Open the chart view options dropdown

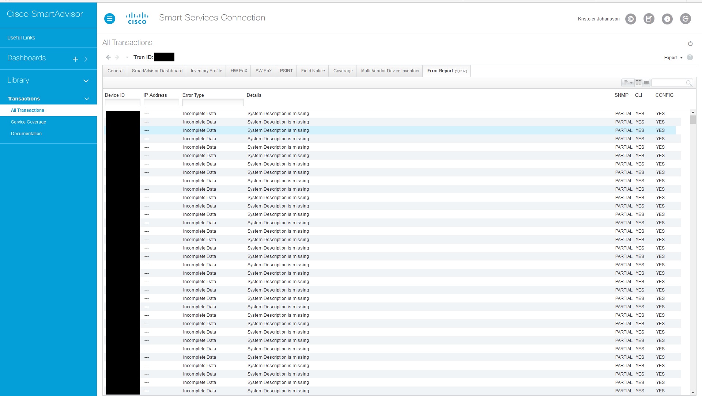pos(627,83)
